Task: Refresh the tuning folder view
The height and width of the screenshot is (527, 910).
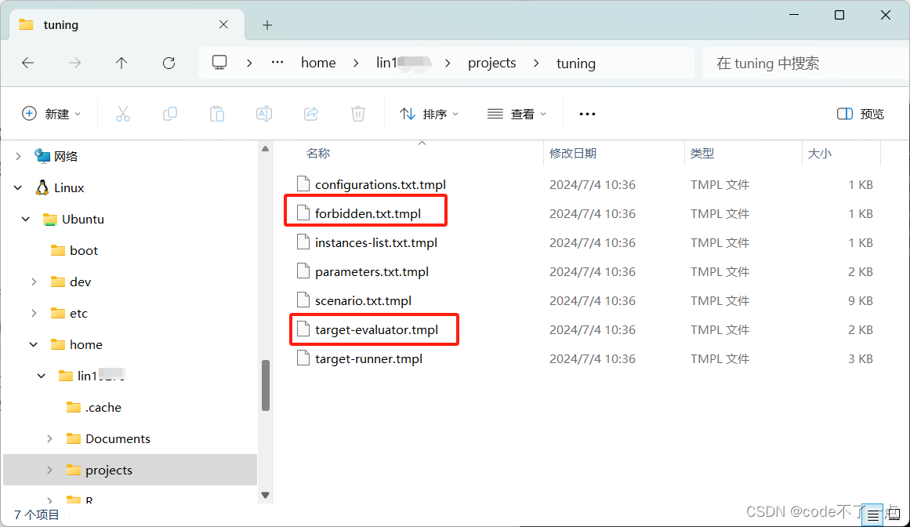Action: point(169,63)
